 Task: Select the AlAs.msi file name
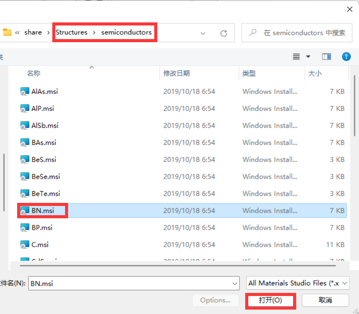45,91
